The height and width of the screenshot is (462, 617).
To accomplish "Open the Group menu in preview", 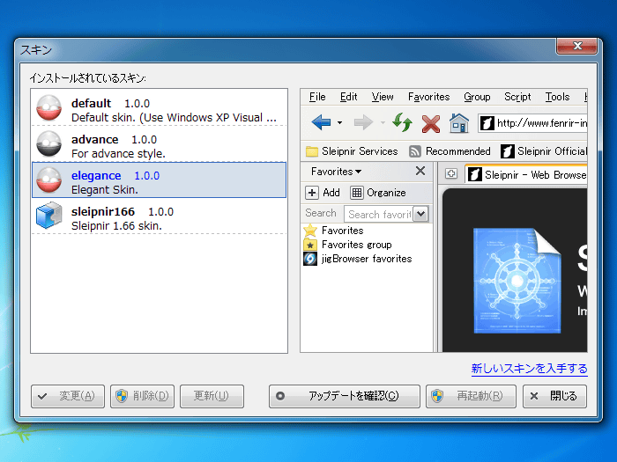I will click(x=477, y=97).
